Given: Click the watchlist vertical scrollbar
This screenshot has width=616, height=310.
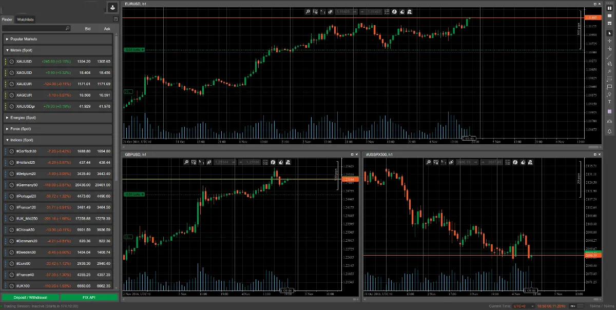Looking at the screenshot, I should [117, 108].
